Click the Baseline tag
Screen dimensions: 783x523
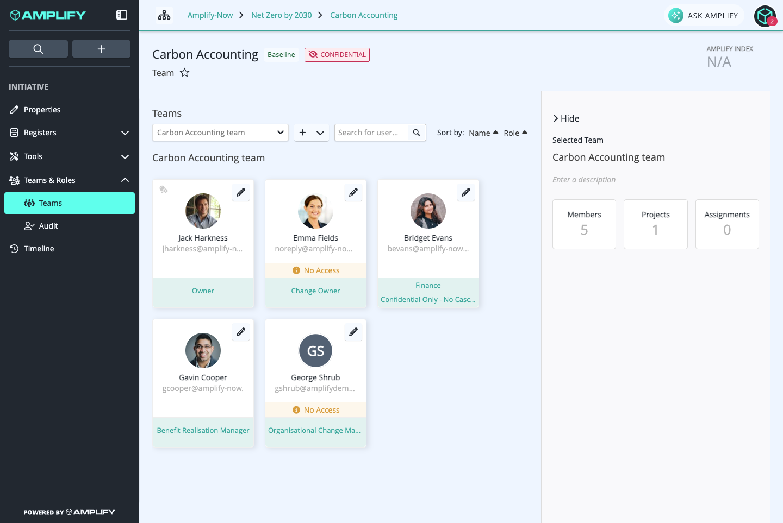(x=281, y=55)
